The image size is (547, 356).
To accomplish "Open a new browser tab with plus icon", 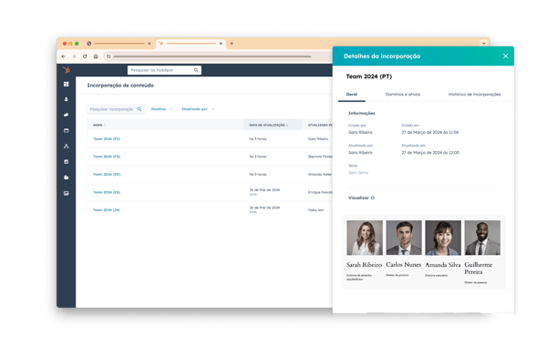I will coord(232,44).
